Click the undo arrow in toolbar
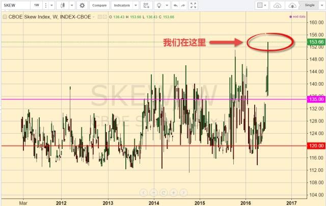Screen dimensions: 326x206 click(x=176, y=6)
